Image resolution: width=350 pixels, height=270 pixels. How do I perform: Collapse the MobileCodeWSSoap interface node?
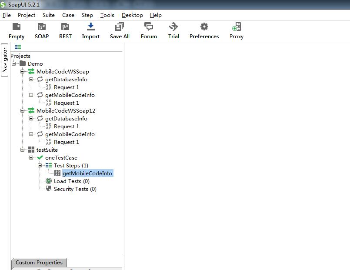tap(22, 71)
